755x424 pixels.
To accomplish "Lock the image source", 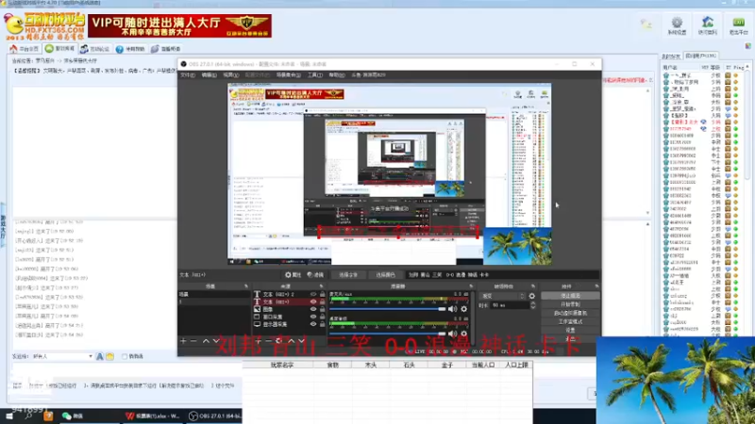I will pos(322,309).
